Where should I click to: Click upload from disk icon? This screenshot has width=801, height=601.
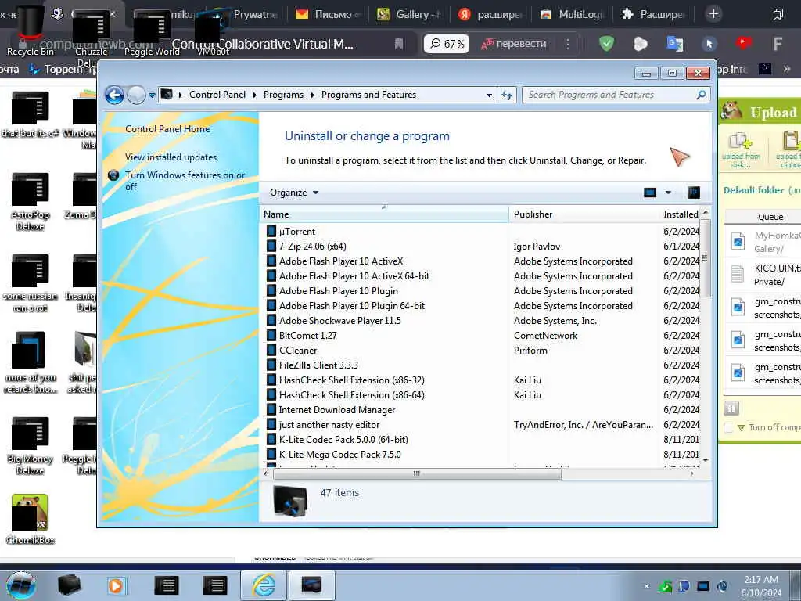pyautogui.click(x=741, y=149)
